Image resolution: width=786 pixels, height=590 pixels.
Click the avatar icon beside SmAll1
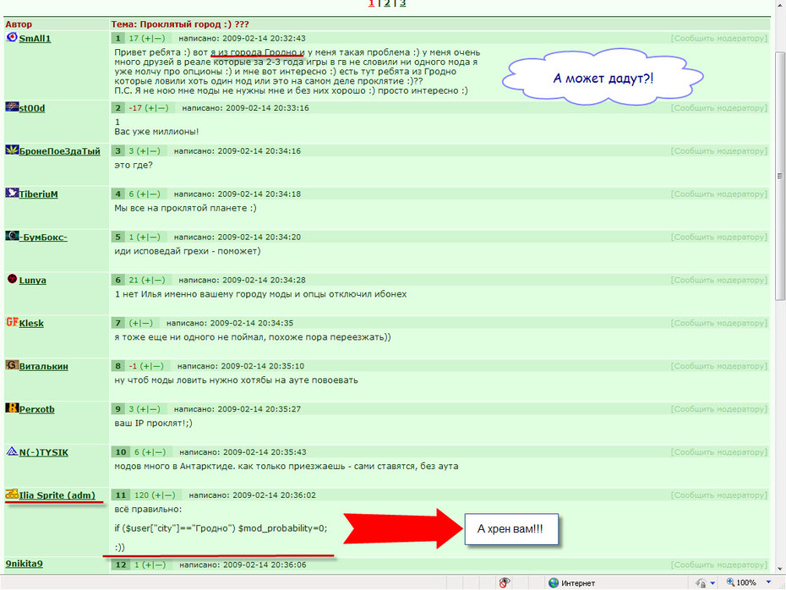(x=12, y=37)
